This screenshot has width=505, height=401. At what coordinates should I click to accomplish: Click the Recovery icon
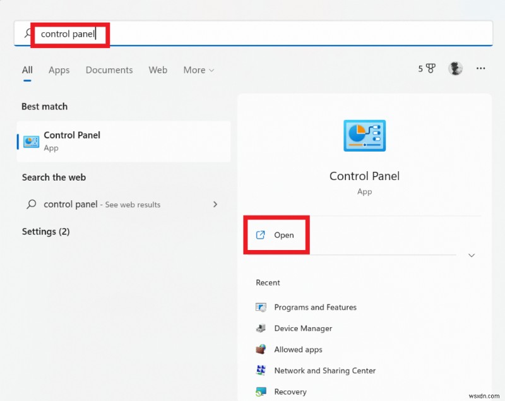click(261, 392)
